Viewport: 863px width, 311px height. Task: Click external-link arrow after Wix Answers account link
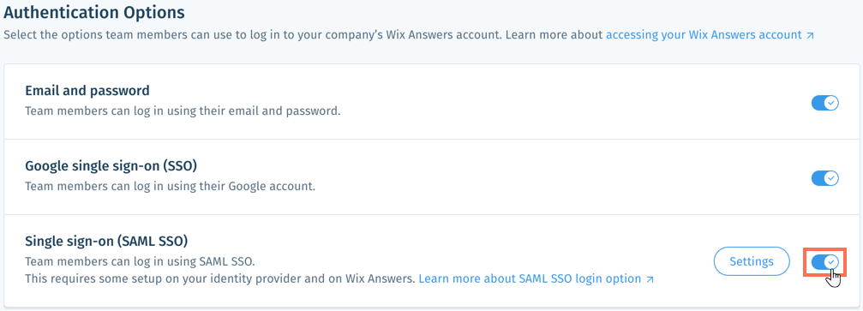click(x=810, y=35)
